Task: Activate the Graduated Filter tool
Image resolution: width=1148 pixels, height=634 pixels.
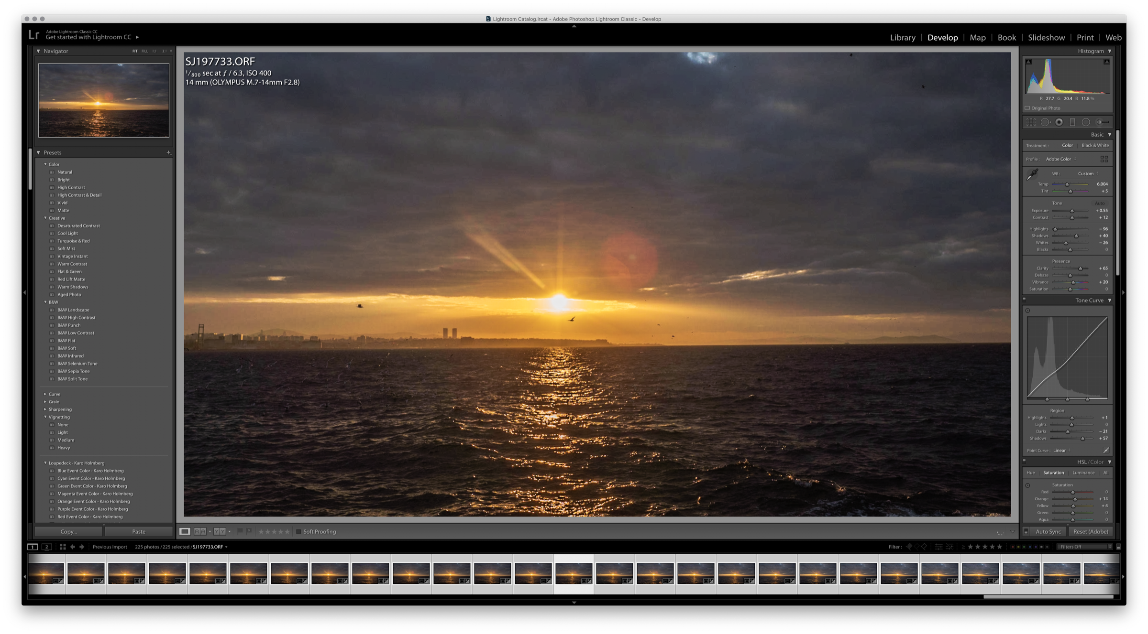Action: coord(1072,122)
